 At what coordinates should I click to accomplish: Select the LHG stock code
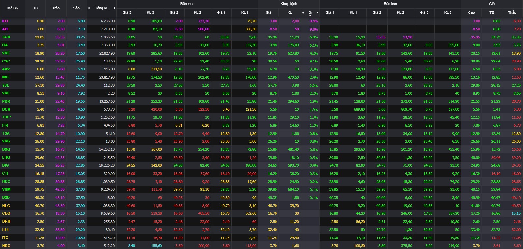point(6,157)
